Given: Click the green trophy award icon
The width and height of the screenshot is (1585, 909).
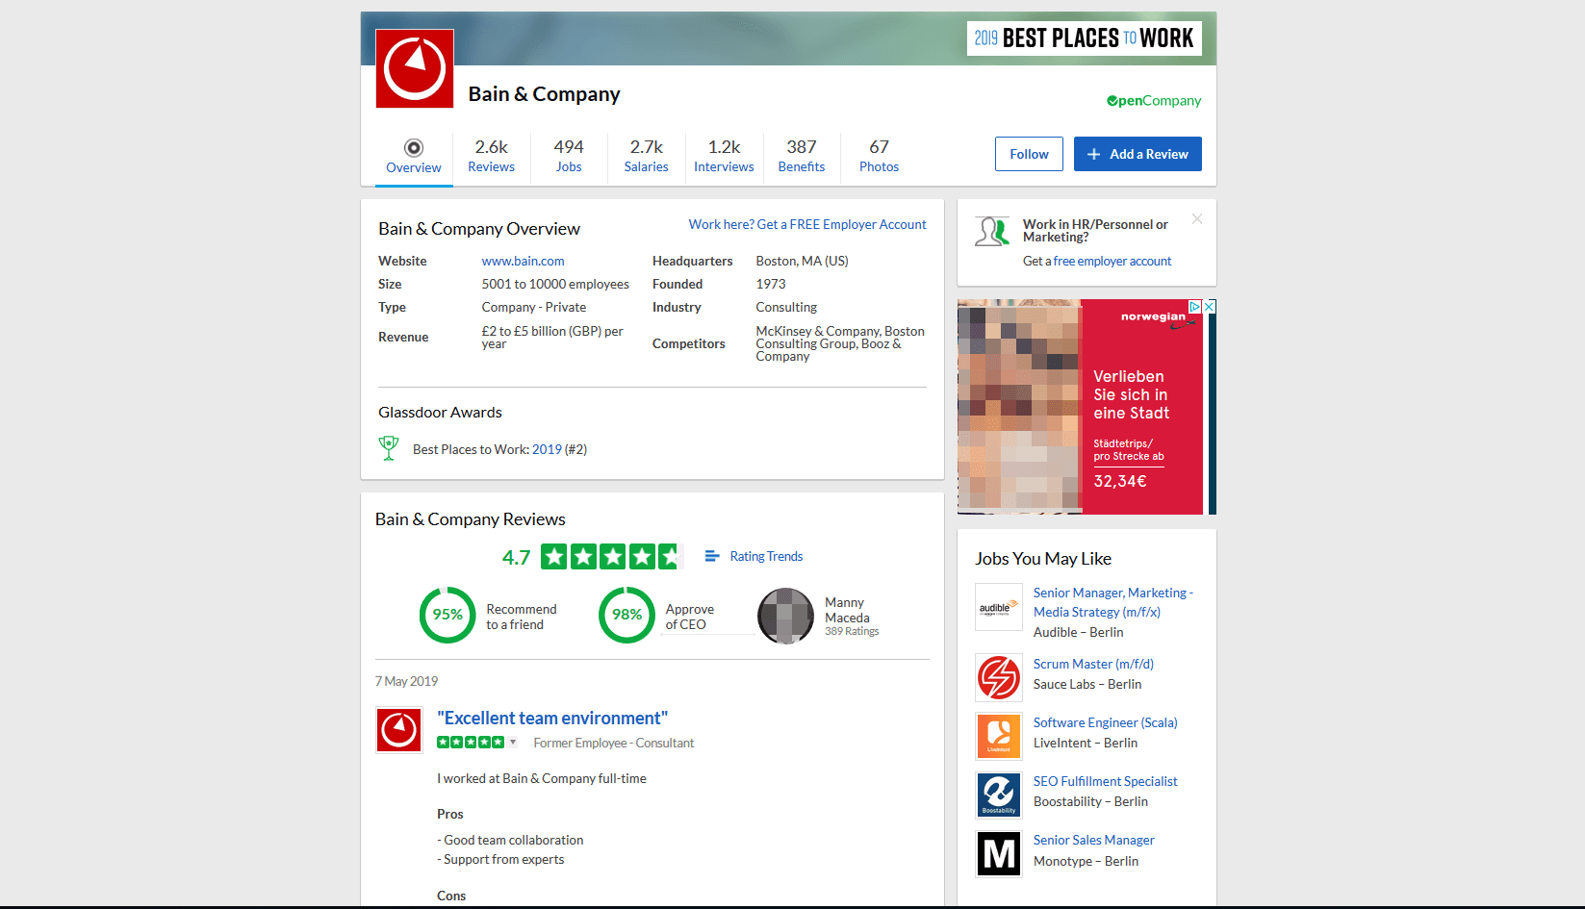Looking at the screenshot, I should (389, 448).
